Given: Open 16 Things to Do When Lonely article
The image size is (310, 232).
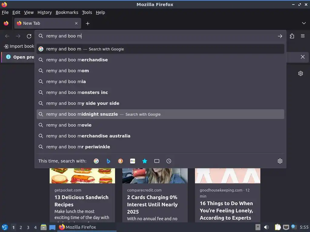Looking at the screenshot, I should (x=226, y=211).
